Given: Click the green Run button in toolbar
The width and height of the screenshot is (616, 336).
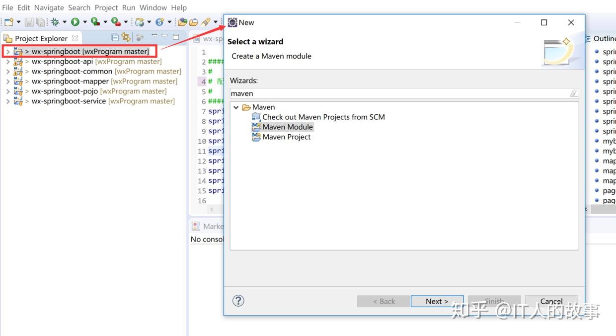Looking at the screenshot, I should 75,22.
